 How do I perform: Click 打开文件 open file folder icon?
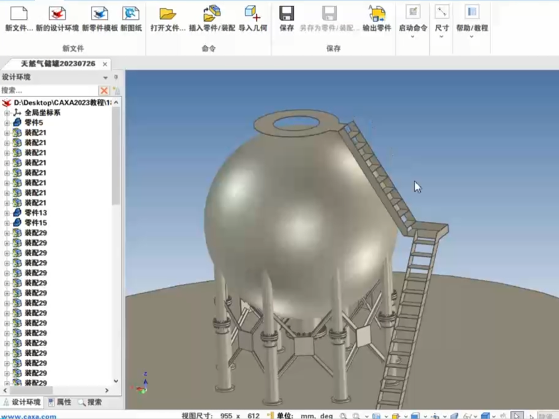167,13
